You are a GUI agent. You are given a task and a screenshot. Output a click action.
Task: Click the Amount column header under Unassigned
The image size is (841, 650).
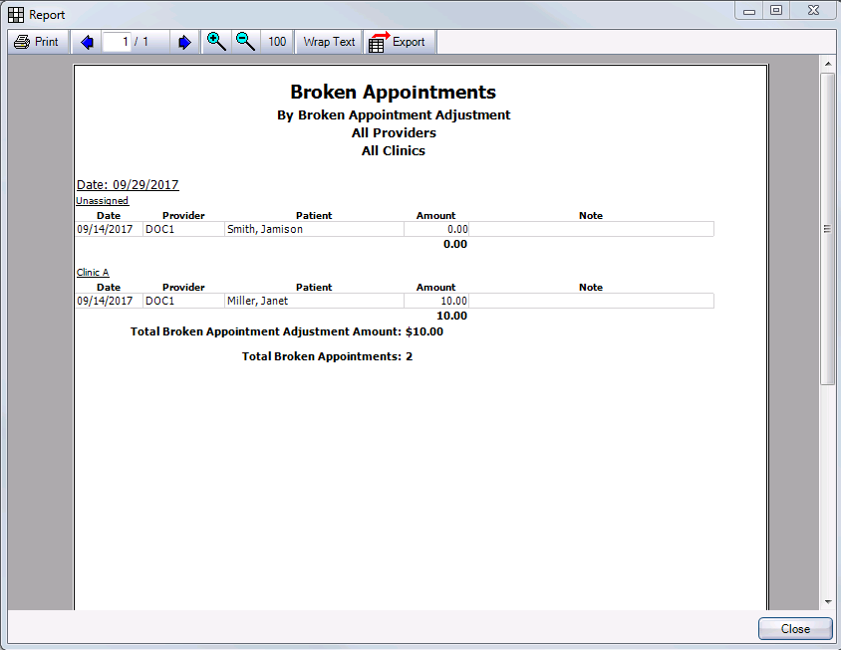[435, 215]
